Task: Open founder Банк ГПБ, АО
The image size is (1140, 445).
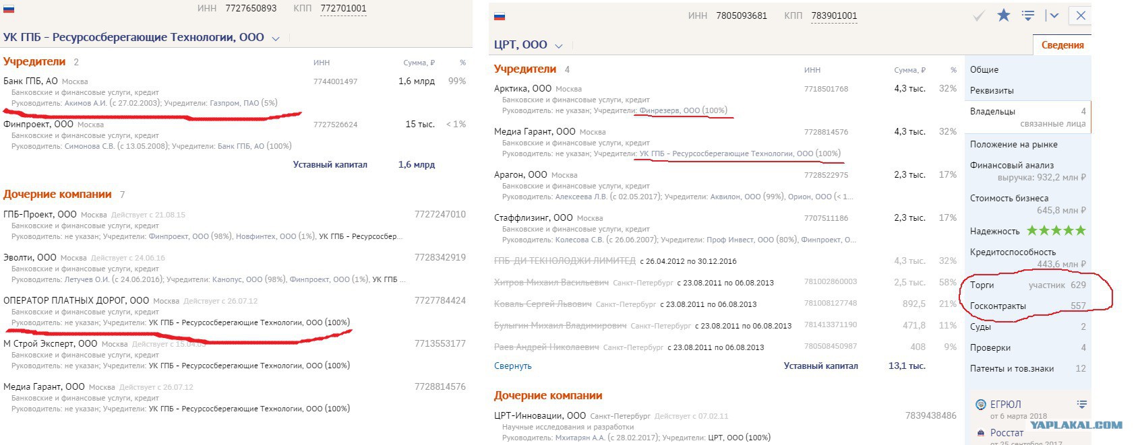Action: (x=30, y=81)
